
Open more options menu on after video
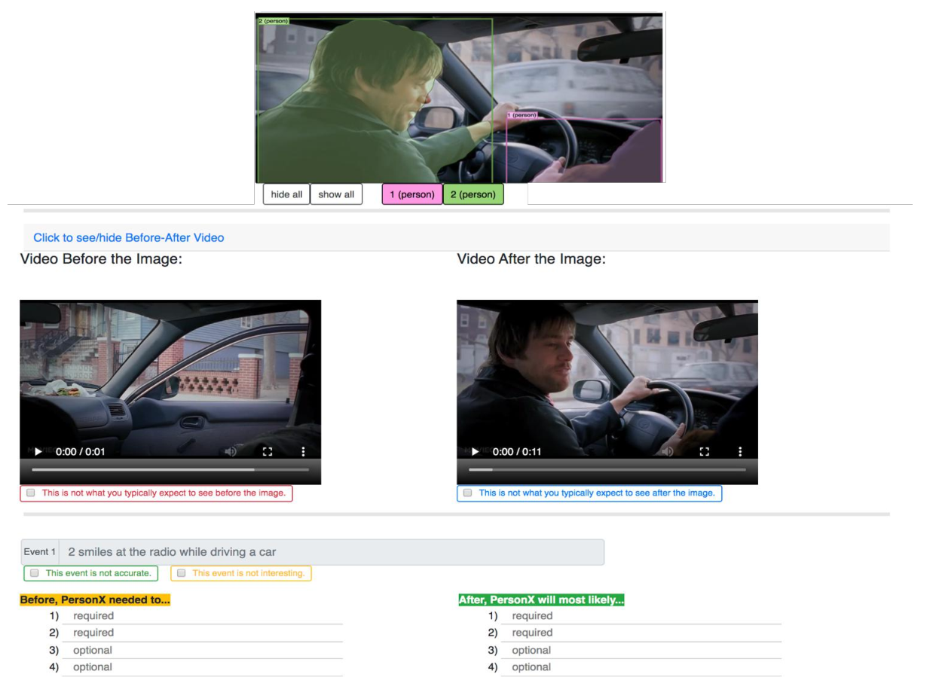[740, 451]
